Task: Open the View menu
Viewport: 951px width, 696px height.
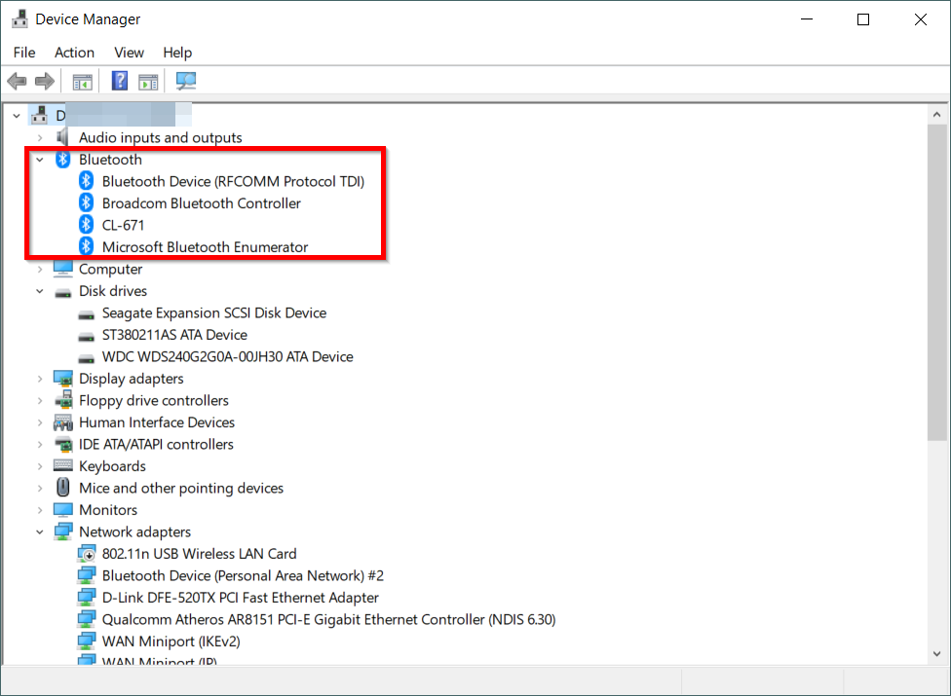Action: [x=130, y=53]
